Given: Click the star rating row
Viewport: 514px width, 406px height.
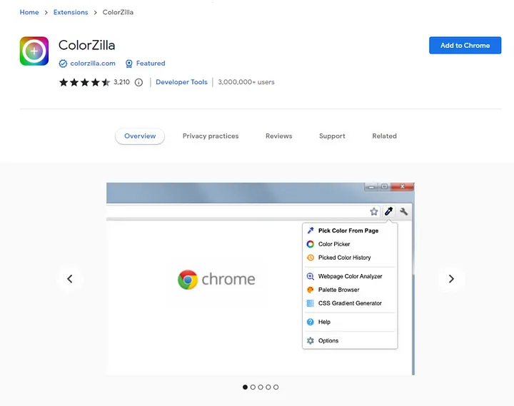Looking at the screenshot, I should (84, 82).
